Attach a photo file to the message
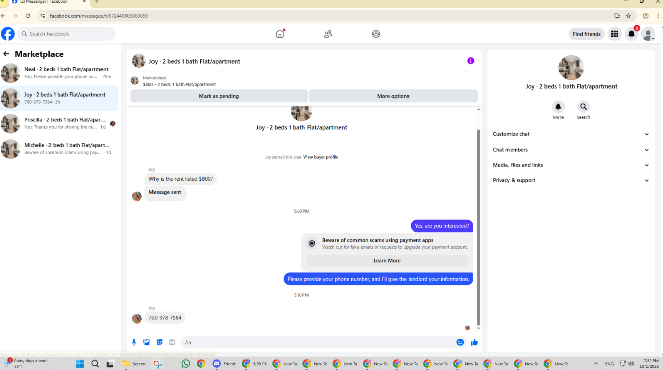The image size is (663, 370). tap(147, 342)
